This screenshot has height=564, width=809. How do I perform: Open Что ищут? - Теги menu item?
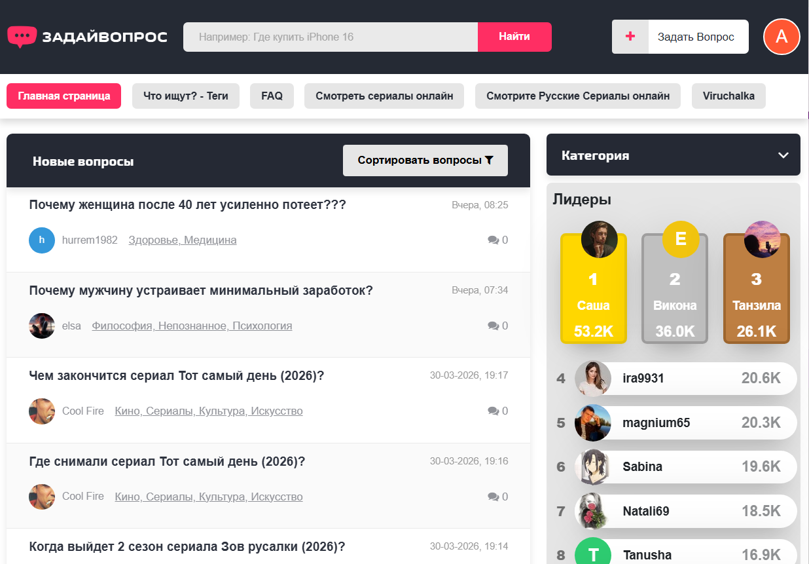(x=186, y=96)
